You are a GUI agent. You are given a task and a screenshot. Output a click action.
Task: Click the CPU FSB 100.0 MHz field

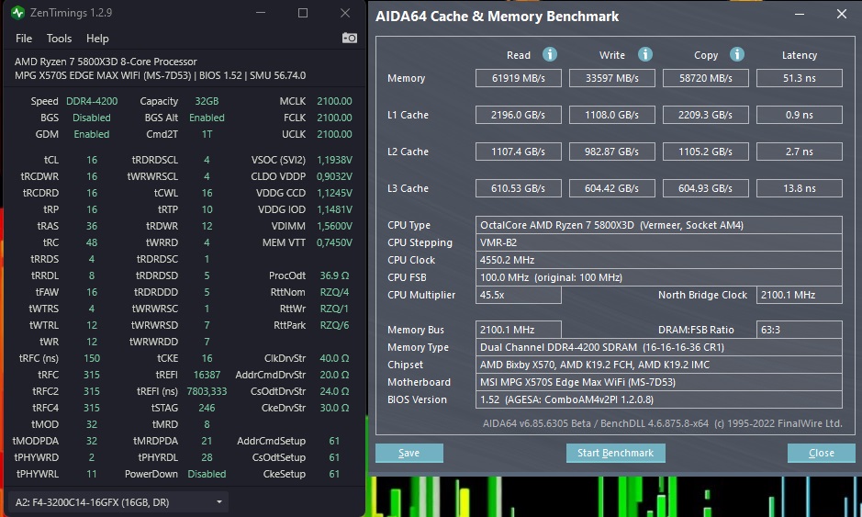658,277
